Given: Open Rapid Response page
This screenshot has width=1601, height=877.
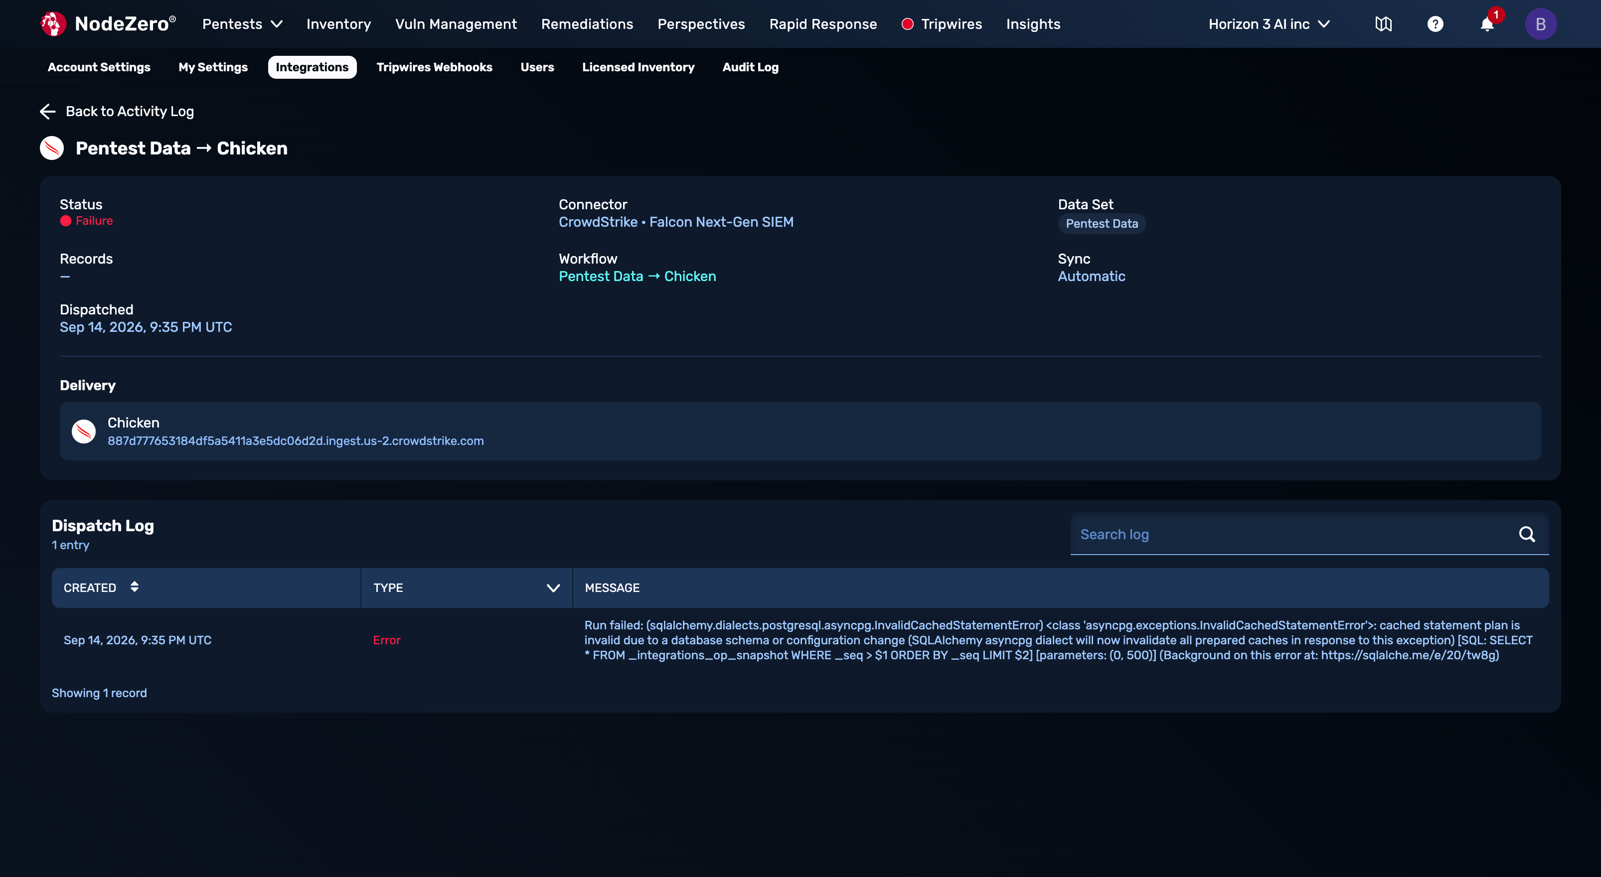Looking at the screenshot, I should (823, 24).
